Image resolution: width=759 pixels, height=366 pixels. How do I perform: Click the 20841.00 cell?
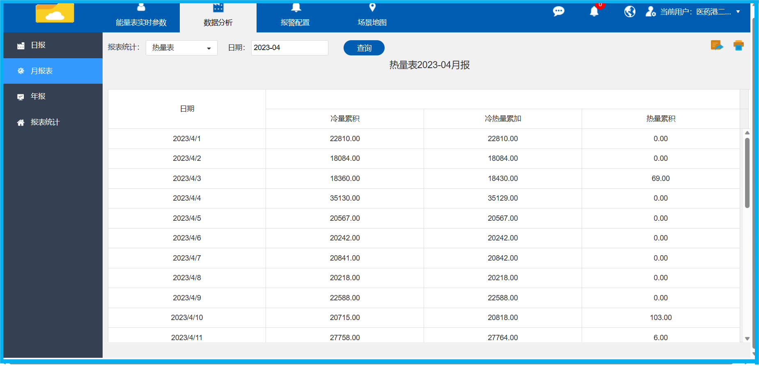click(x=345, y=258)
